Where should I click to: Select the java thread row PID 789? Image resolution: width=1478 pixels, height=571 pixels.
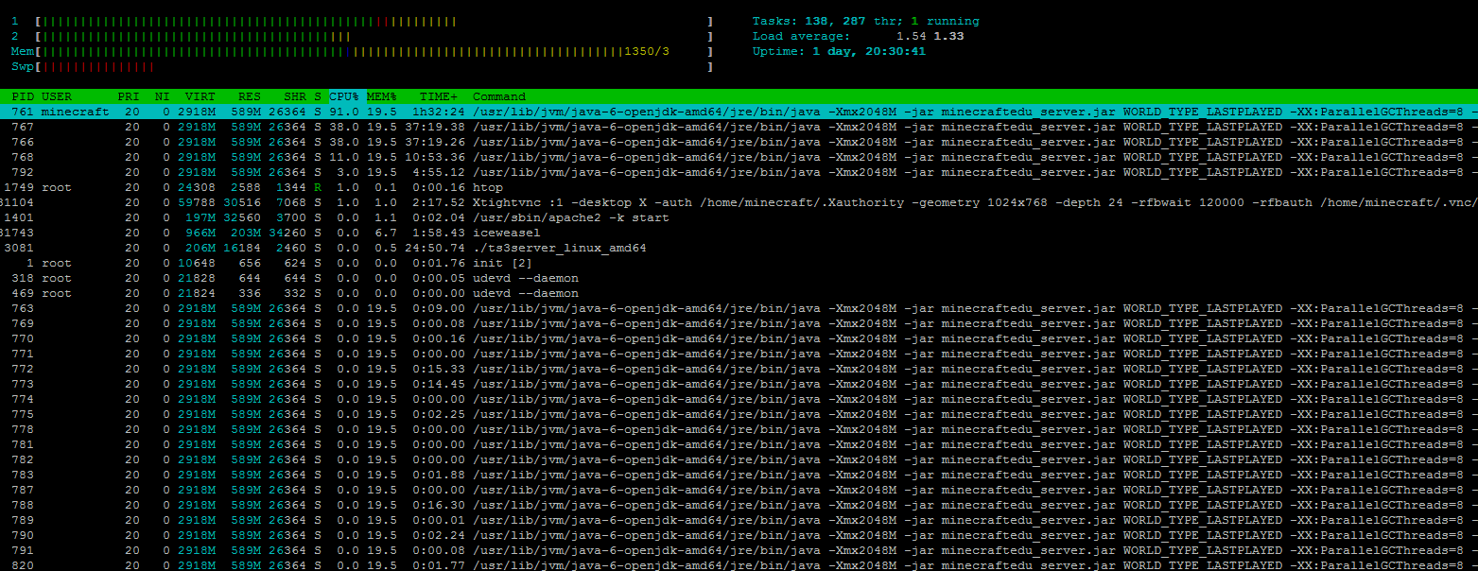(739, 520)
